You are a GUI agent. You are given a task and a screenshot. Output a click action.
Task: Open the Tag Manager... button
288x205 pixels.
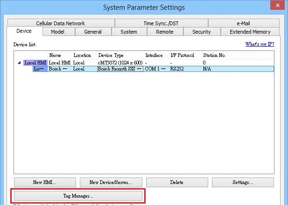(78, 196)
